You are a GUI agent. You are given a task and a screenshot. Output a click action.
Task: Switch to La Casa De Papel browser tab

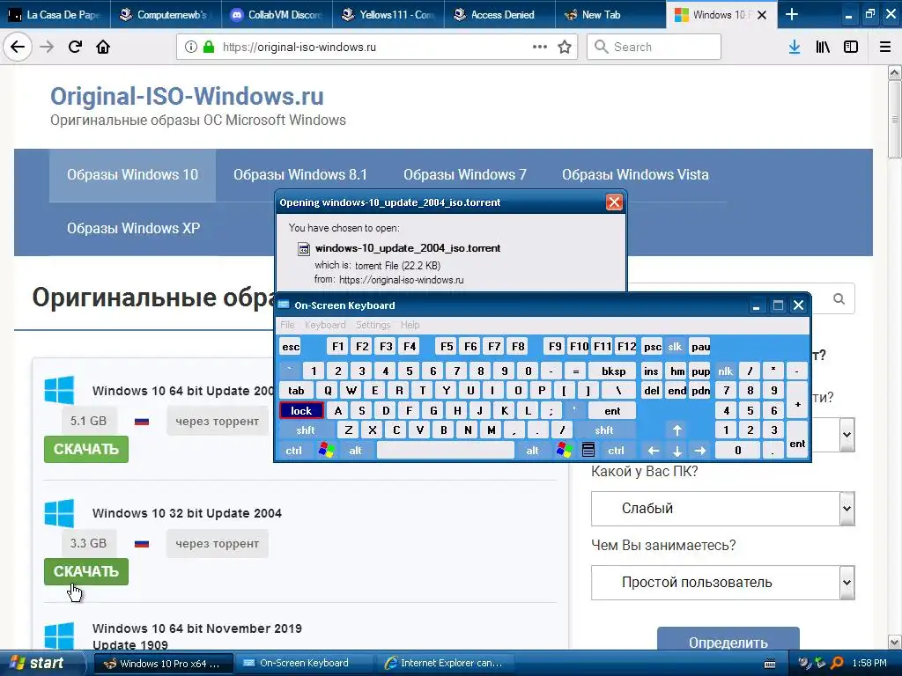coord(55,15)
